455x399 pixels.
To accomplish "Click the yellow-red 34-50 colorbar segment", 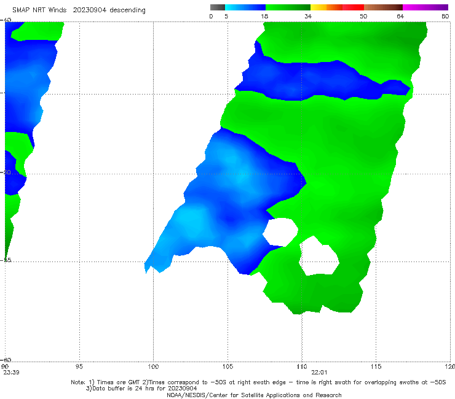I will (x=337, y=7).
